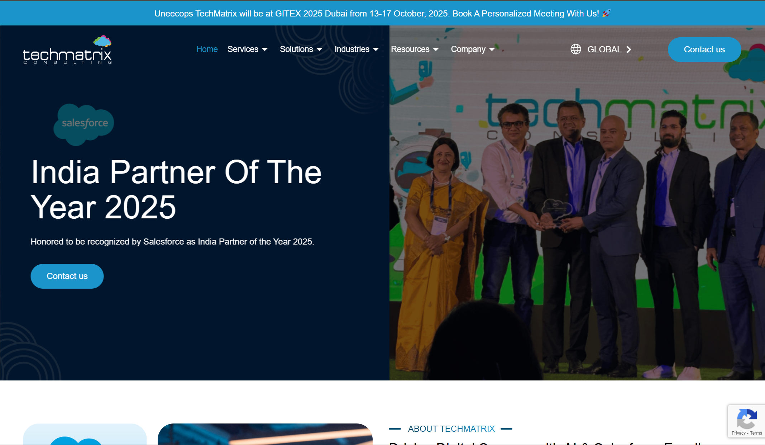
Task: Expand the Company menu caret
Action: point(492,49)
